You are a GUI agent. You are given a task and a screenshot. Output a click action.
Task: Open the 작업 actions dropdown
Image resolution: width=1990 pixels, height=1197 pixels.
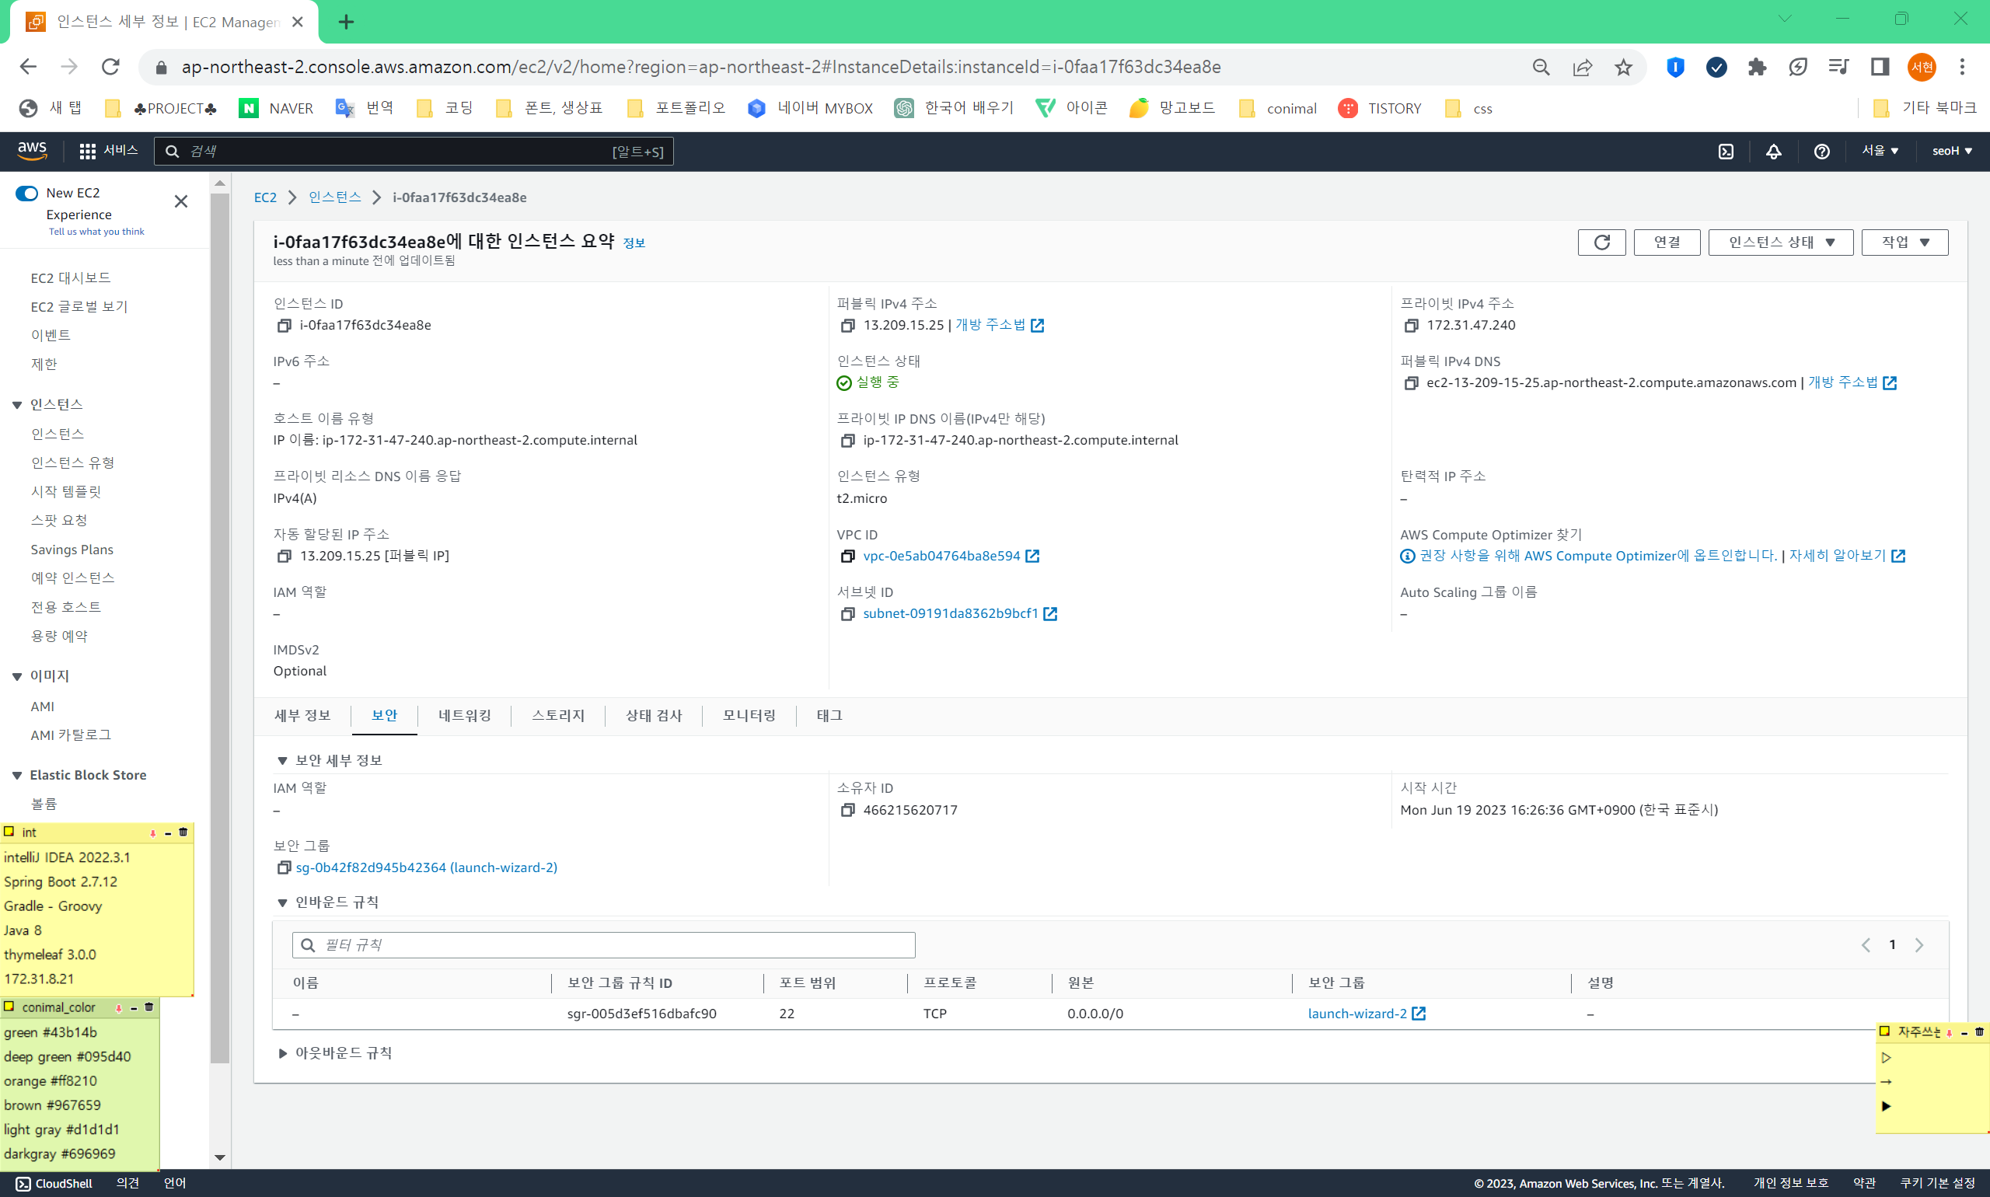point(1904,242)
